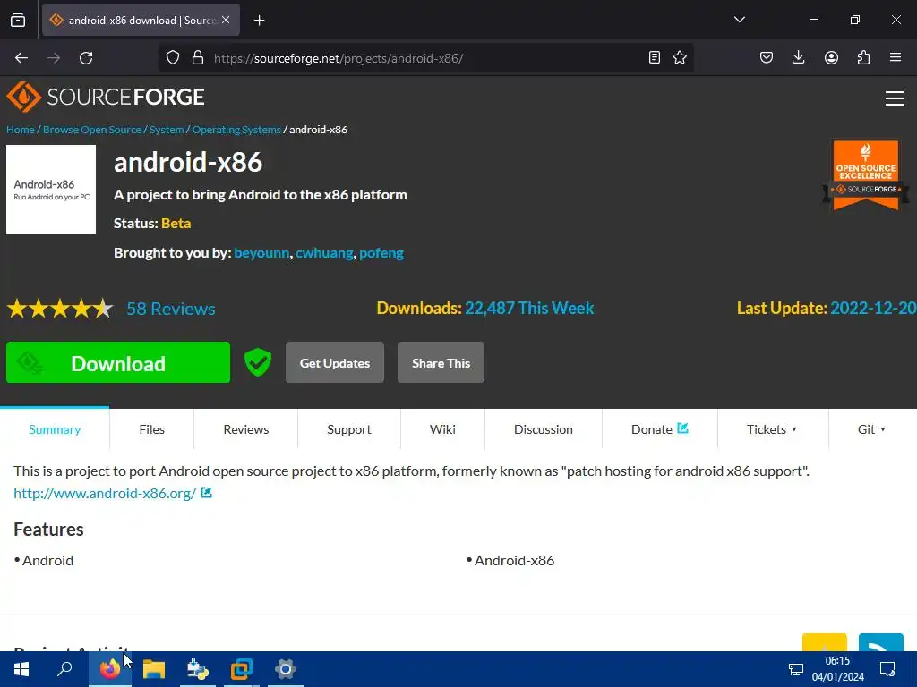Click Firefox icon in taskbar
This screenshot has height=687, width=917.
[x=110, y=669]
